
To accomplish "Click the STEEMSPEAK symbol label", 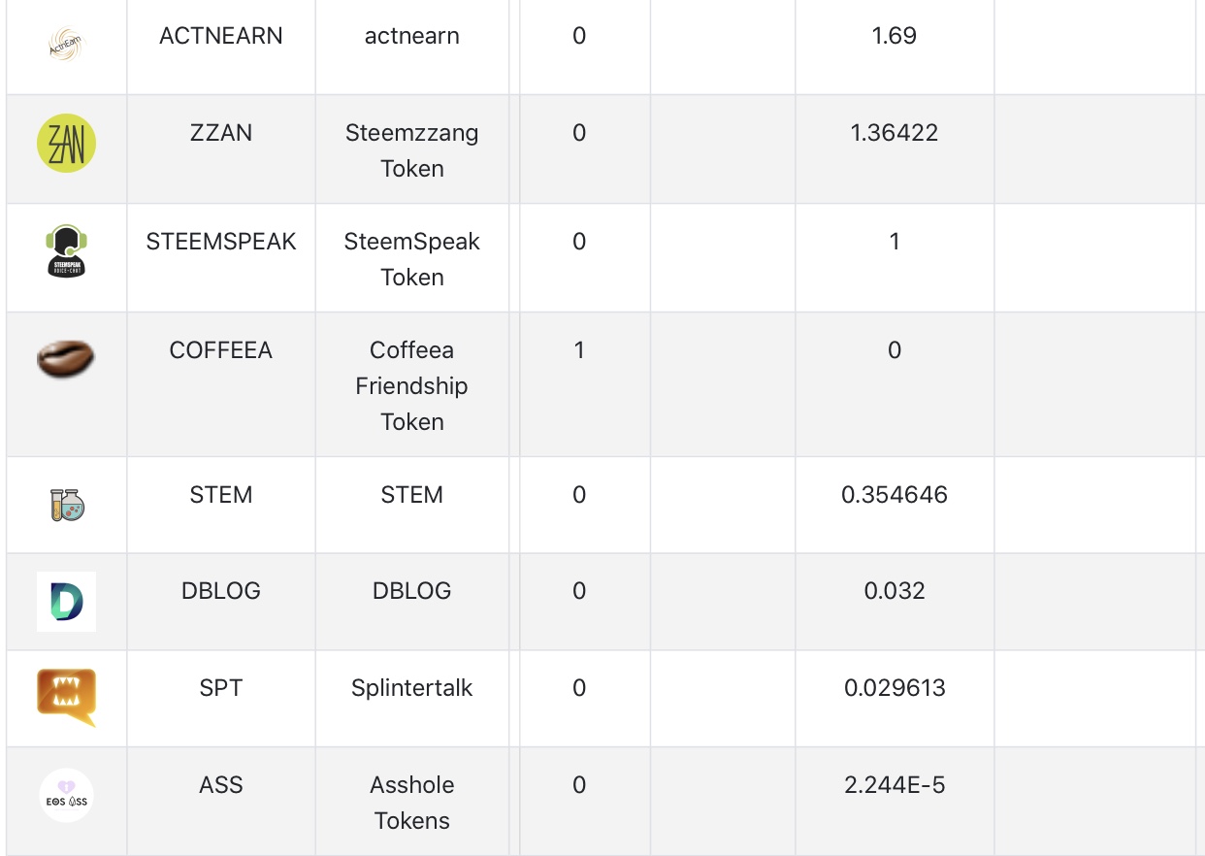I will click(x=221, y=242).
